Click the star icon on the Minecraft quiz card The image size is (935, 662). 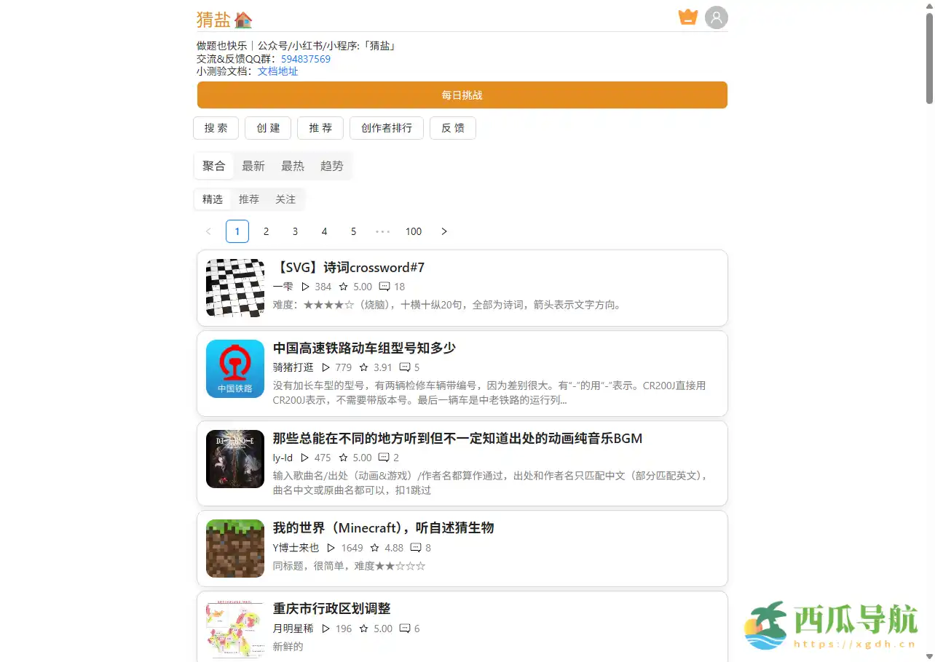pyautogui.click(x=376, y=548)
